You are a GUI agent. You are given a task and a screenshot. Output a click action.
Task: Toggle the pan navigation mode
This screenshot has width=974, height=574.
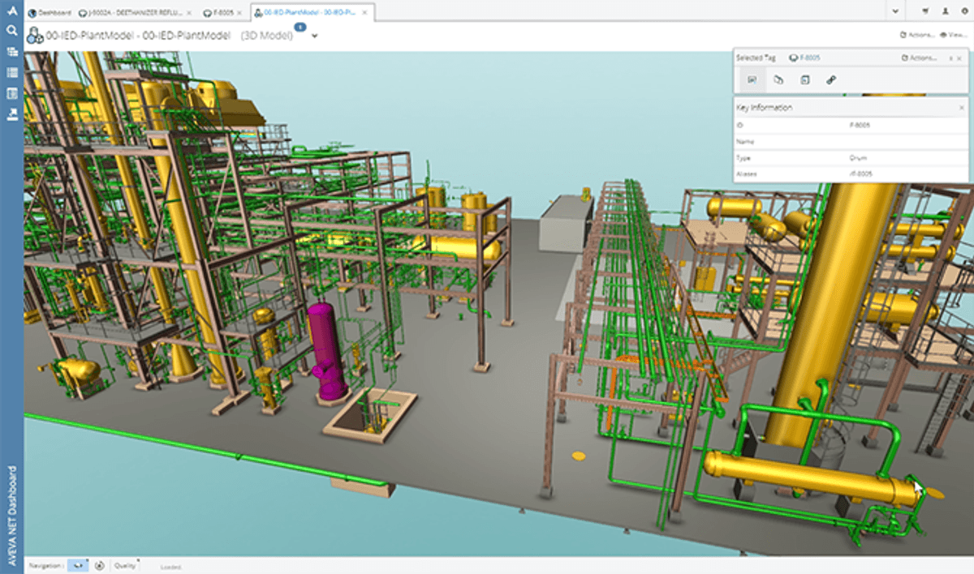pos(78,565)
